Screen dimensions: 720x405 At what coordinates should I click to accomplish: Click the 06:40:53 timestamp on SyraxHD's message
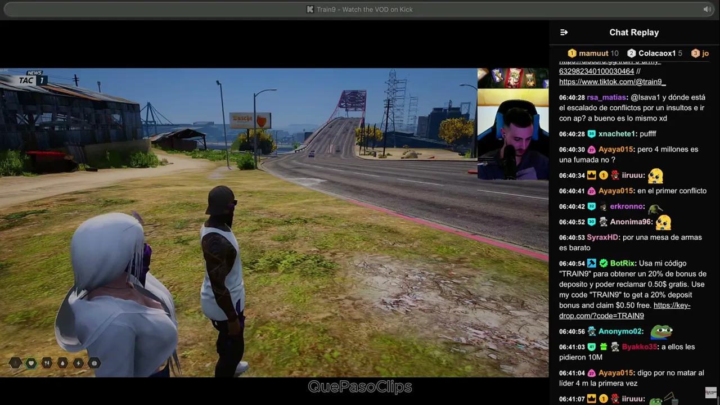click(571, 237)
